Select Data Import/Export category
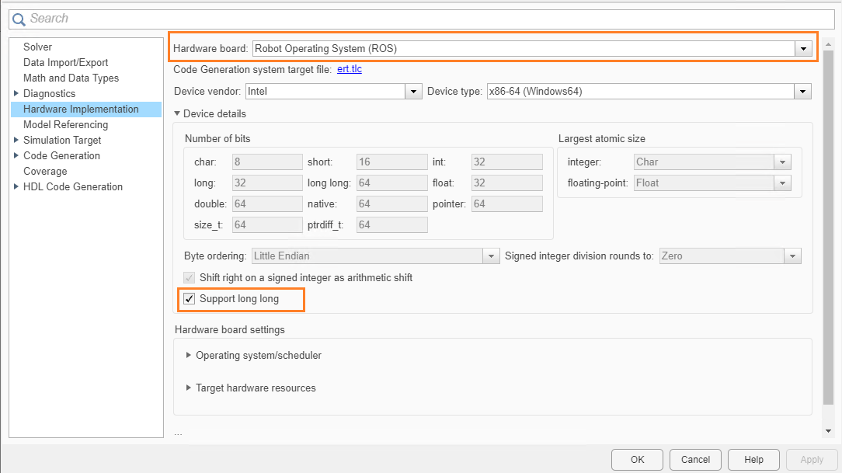 65,63
